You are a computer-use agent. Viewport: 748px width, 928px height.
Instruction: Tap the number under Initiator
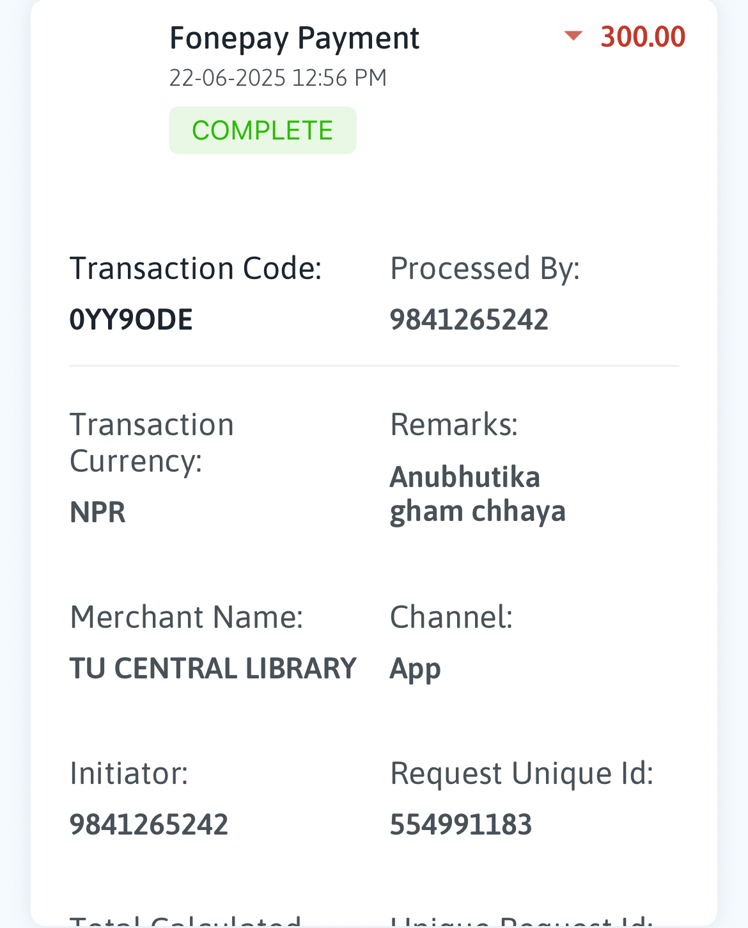click(149, 825)
